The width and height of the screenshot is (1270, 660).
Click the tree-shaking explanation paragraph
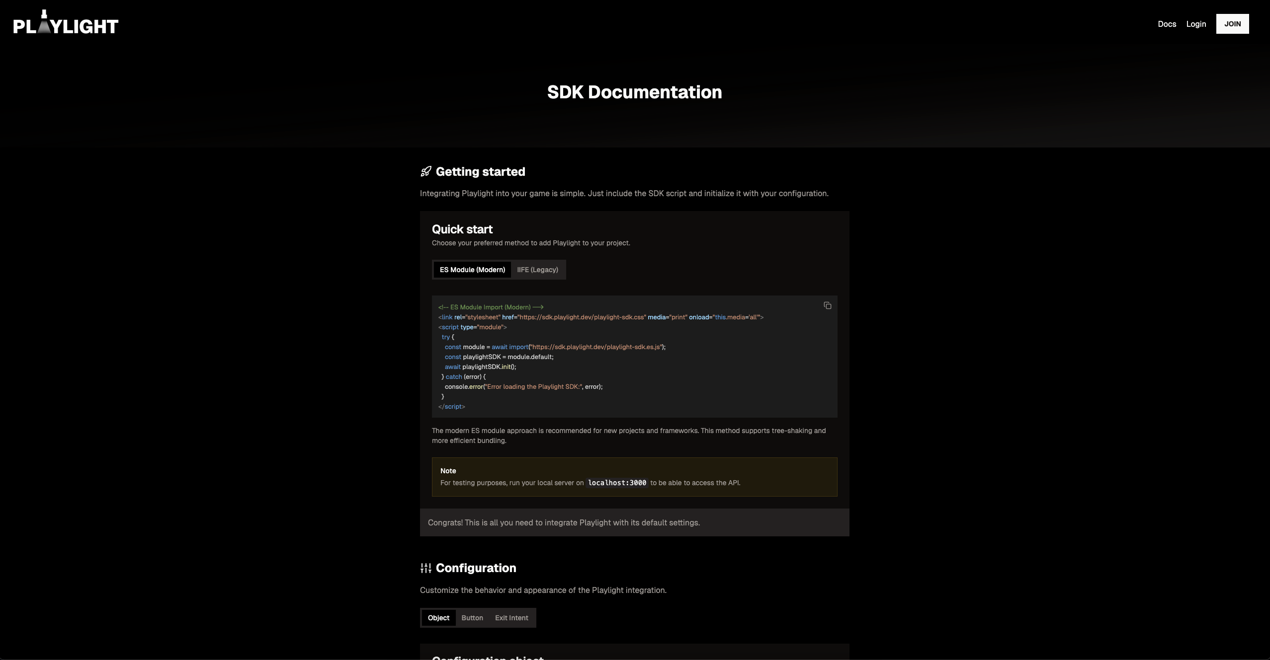coord(629,436)
